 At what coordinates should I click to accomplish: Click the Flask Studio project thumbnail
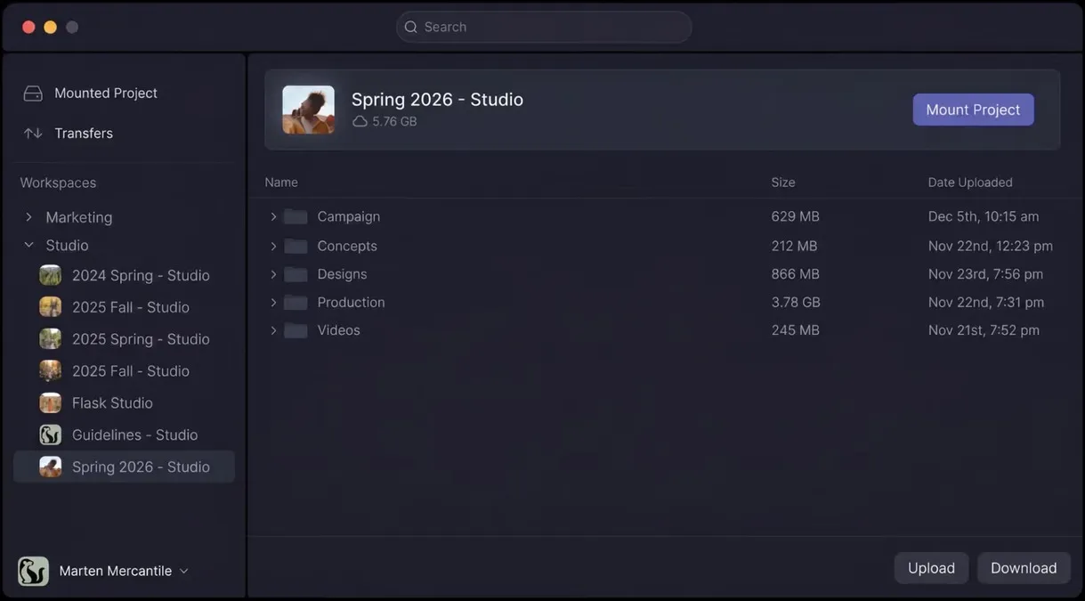click(x=51, y=402)
